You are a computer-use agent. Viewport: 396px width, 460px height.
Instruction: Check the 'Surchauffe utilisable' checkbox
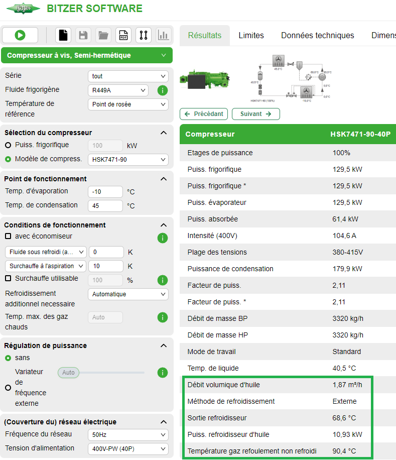pyautogui.click(x=8, y=278)
